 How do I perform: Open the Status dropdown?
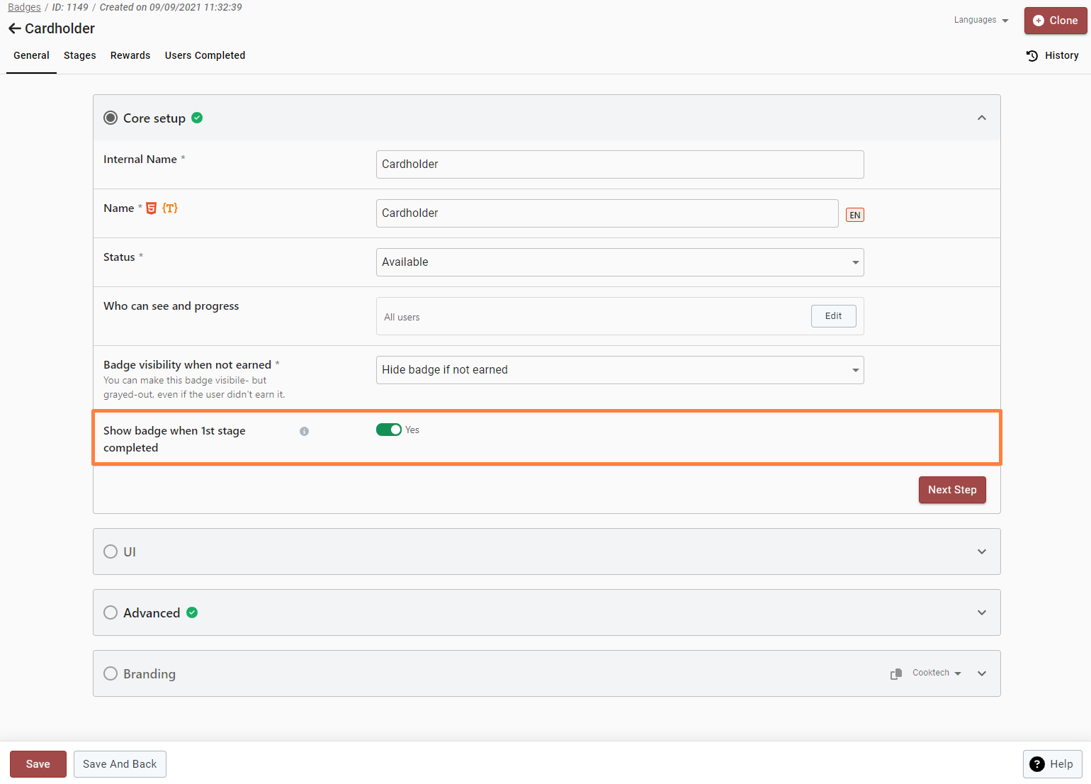(619, 262)
